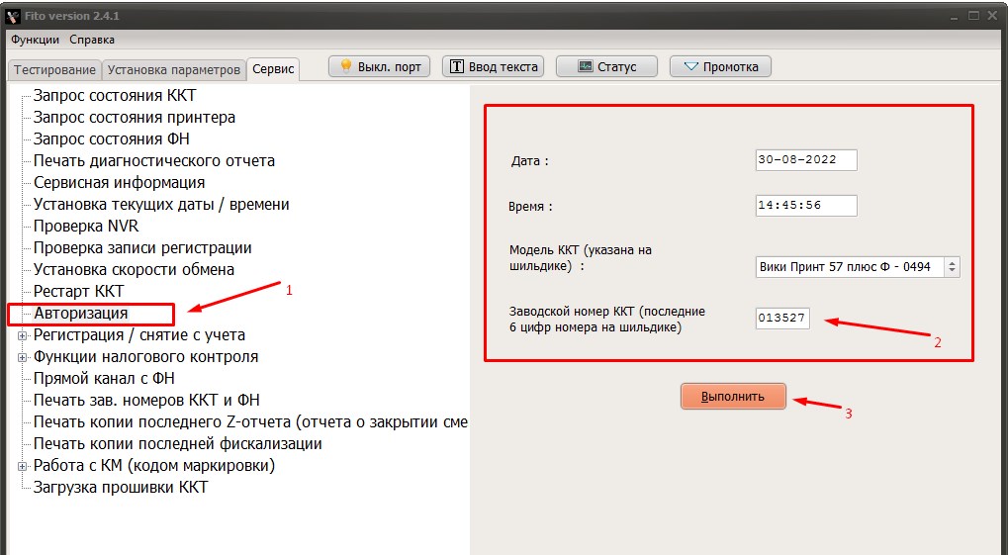1008x555 pixels.
Task: Select Авторизация in the tree
Action: pyautogui.click(x=81, y=314)
